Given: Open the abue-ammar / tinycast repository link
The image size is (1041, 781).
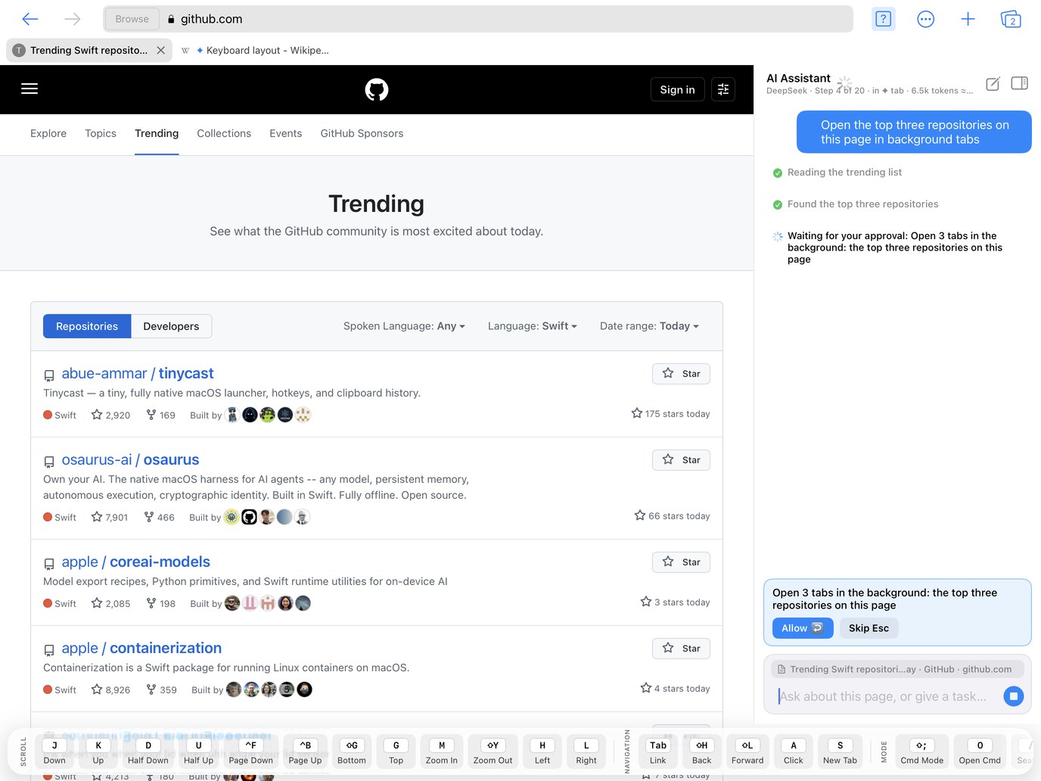Looking at the screenshot, I should [138, 373].
